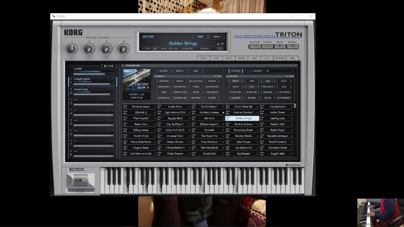
Task: Click category ALL CLEAR
Action: (x=217, y=76)
